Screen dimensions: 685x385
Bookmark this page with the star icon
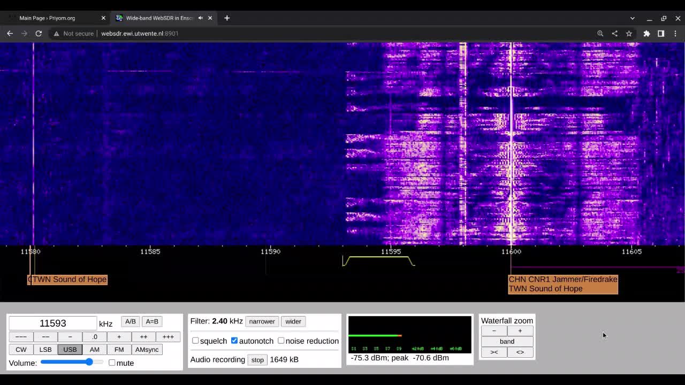coord(629,33)
